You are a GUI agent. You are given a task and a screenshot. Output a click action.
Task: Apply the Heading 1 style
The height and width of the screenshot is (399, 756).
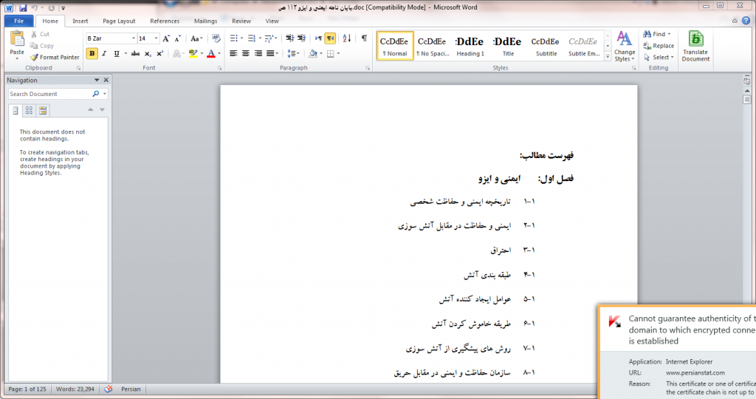tap(470, 46)
